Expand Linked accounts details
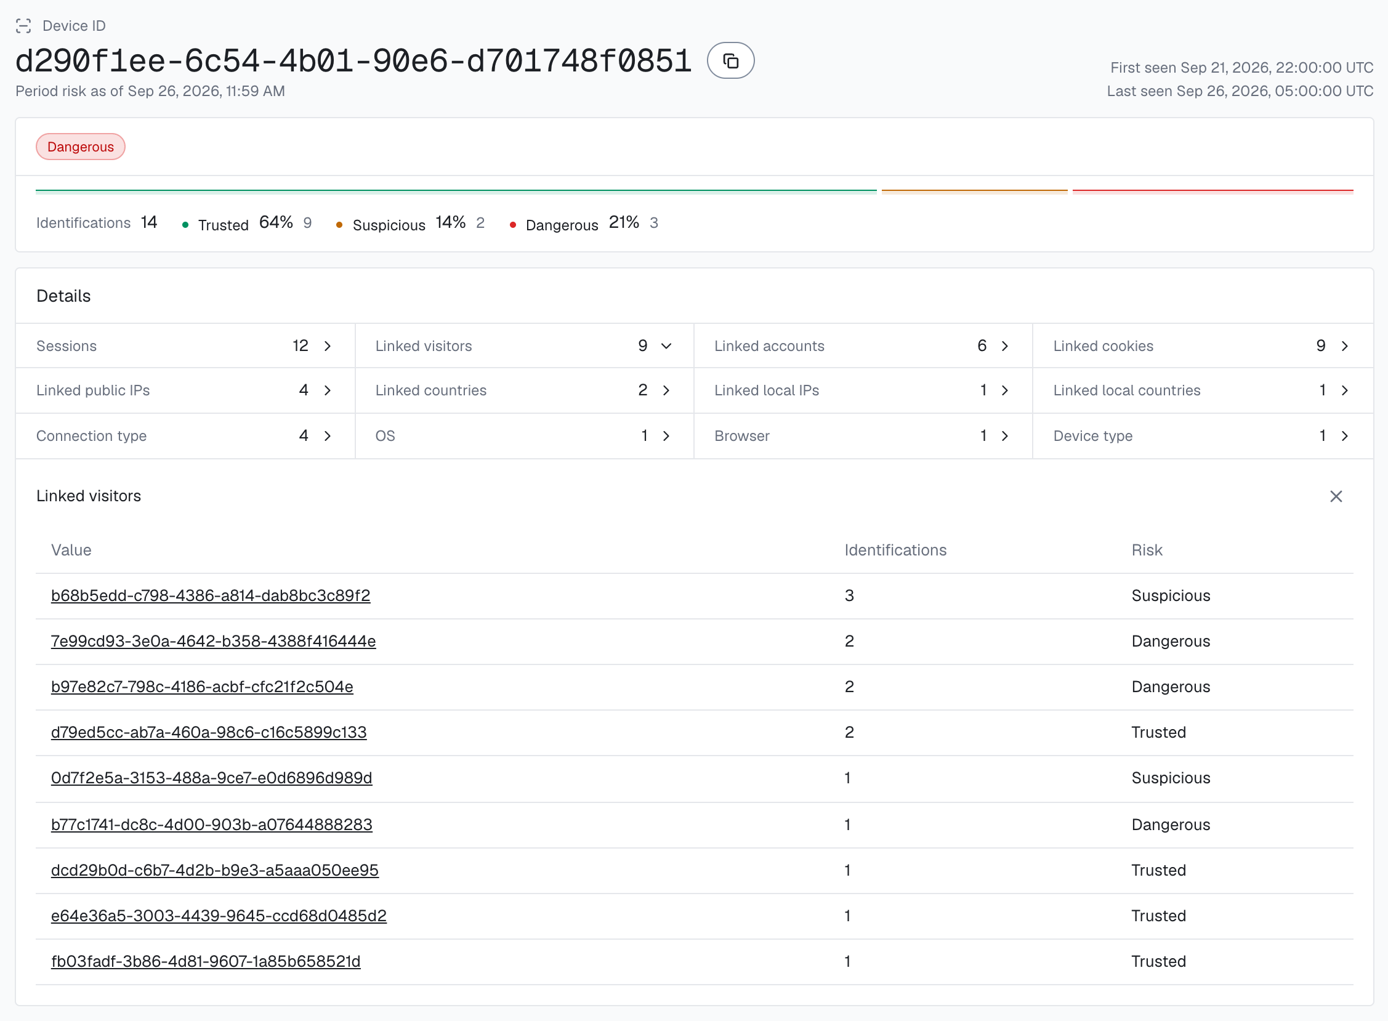 pyautogui.click(x=863, y=345)
